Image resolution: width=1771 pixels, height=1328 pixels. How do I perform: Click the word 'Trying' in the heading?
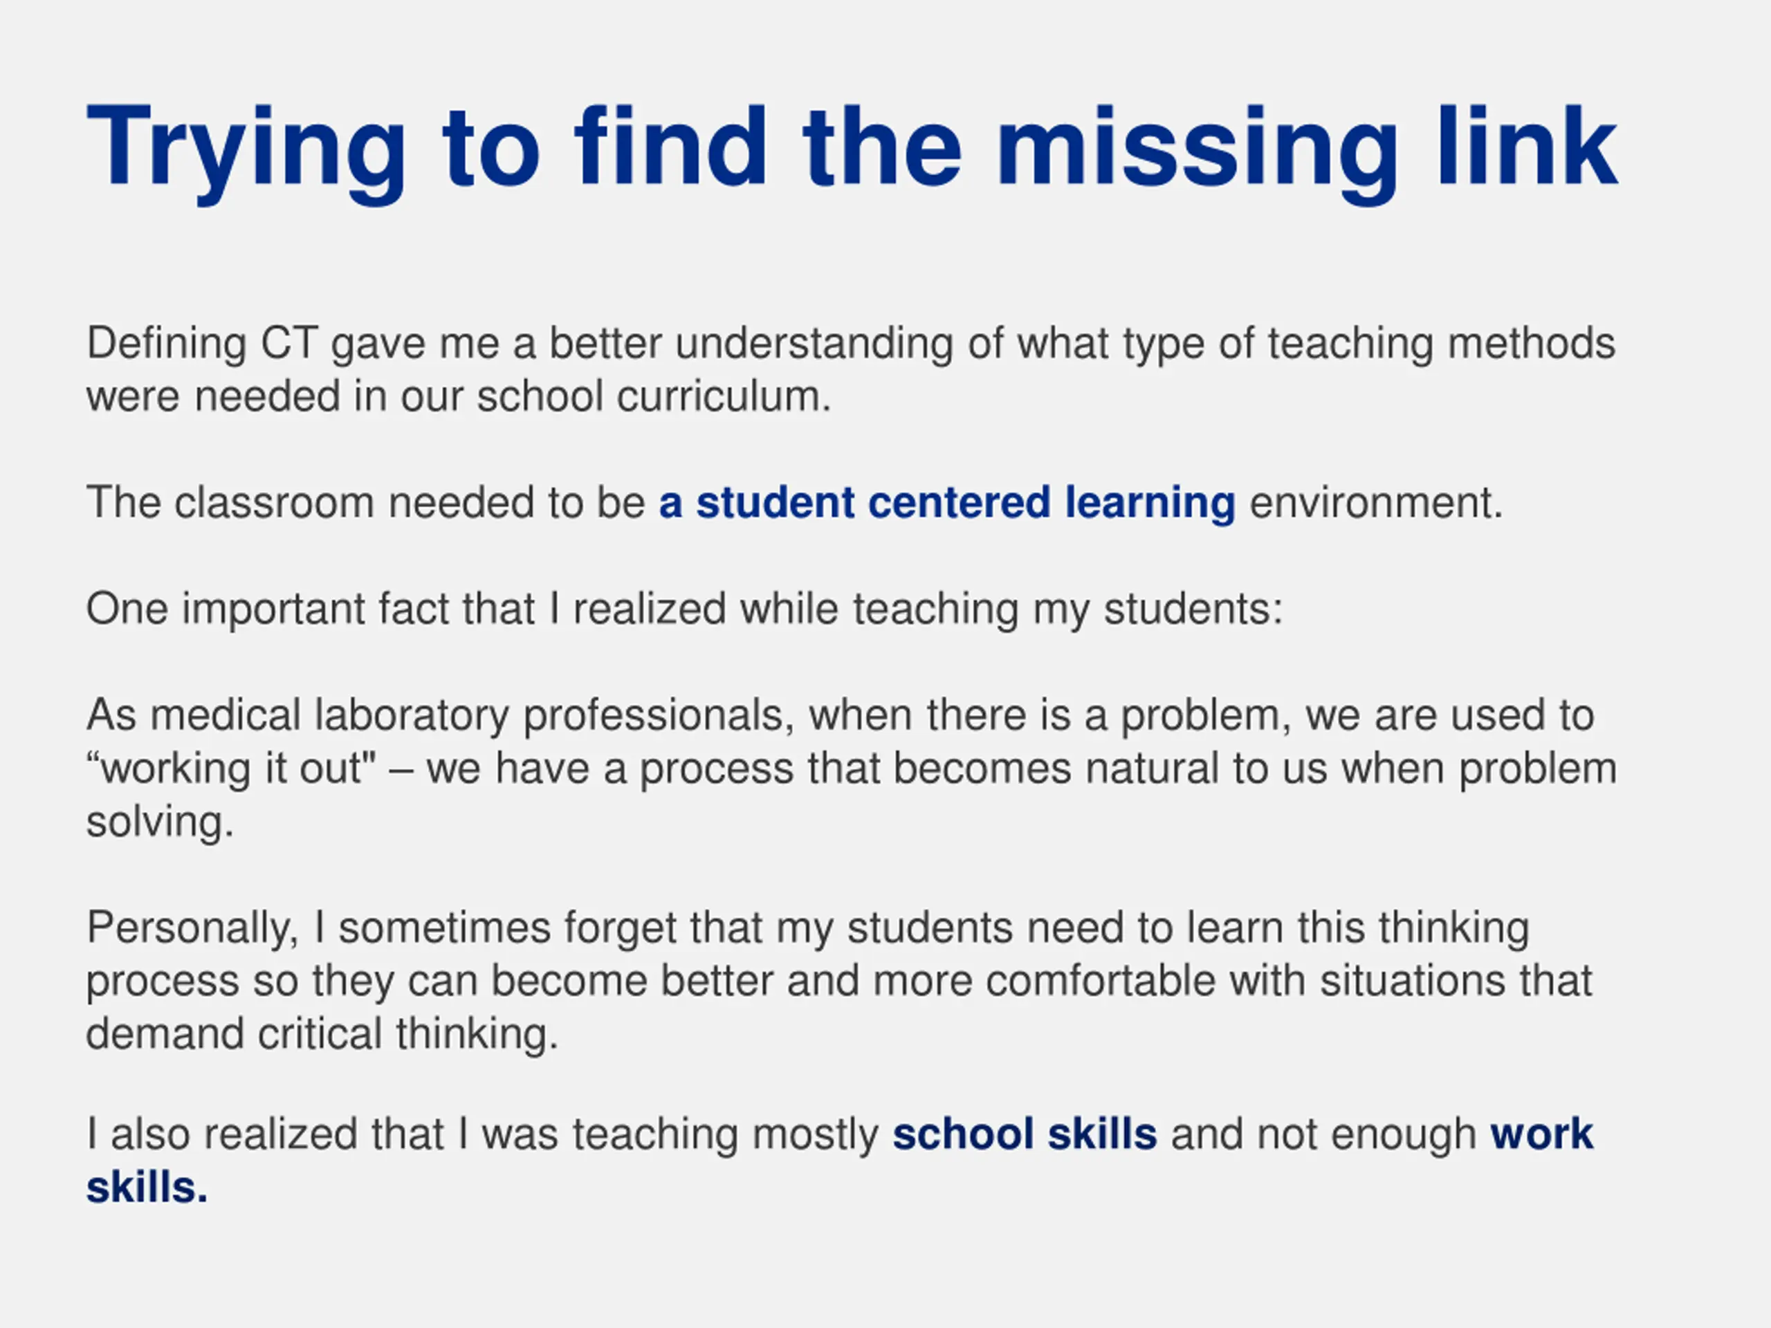(246, 152)
